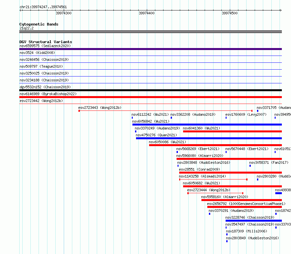Click nsv3246456 (Chaisson2019) label
The height and width of the screenshot is (254, 291).
(x=44, y=59)
